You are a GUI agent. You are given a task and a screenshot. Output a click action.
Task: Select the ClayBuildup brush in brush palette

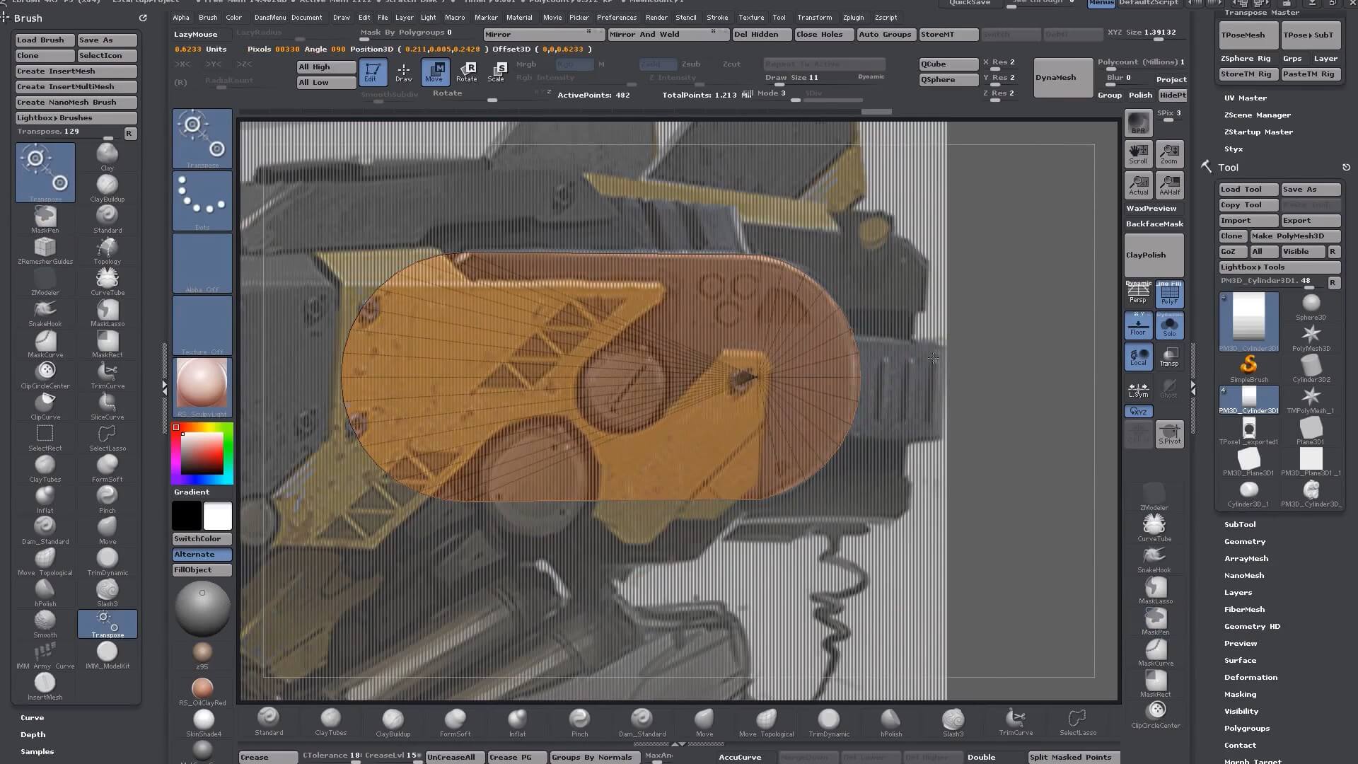point(107,185)
